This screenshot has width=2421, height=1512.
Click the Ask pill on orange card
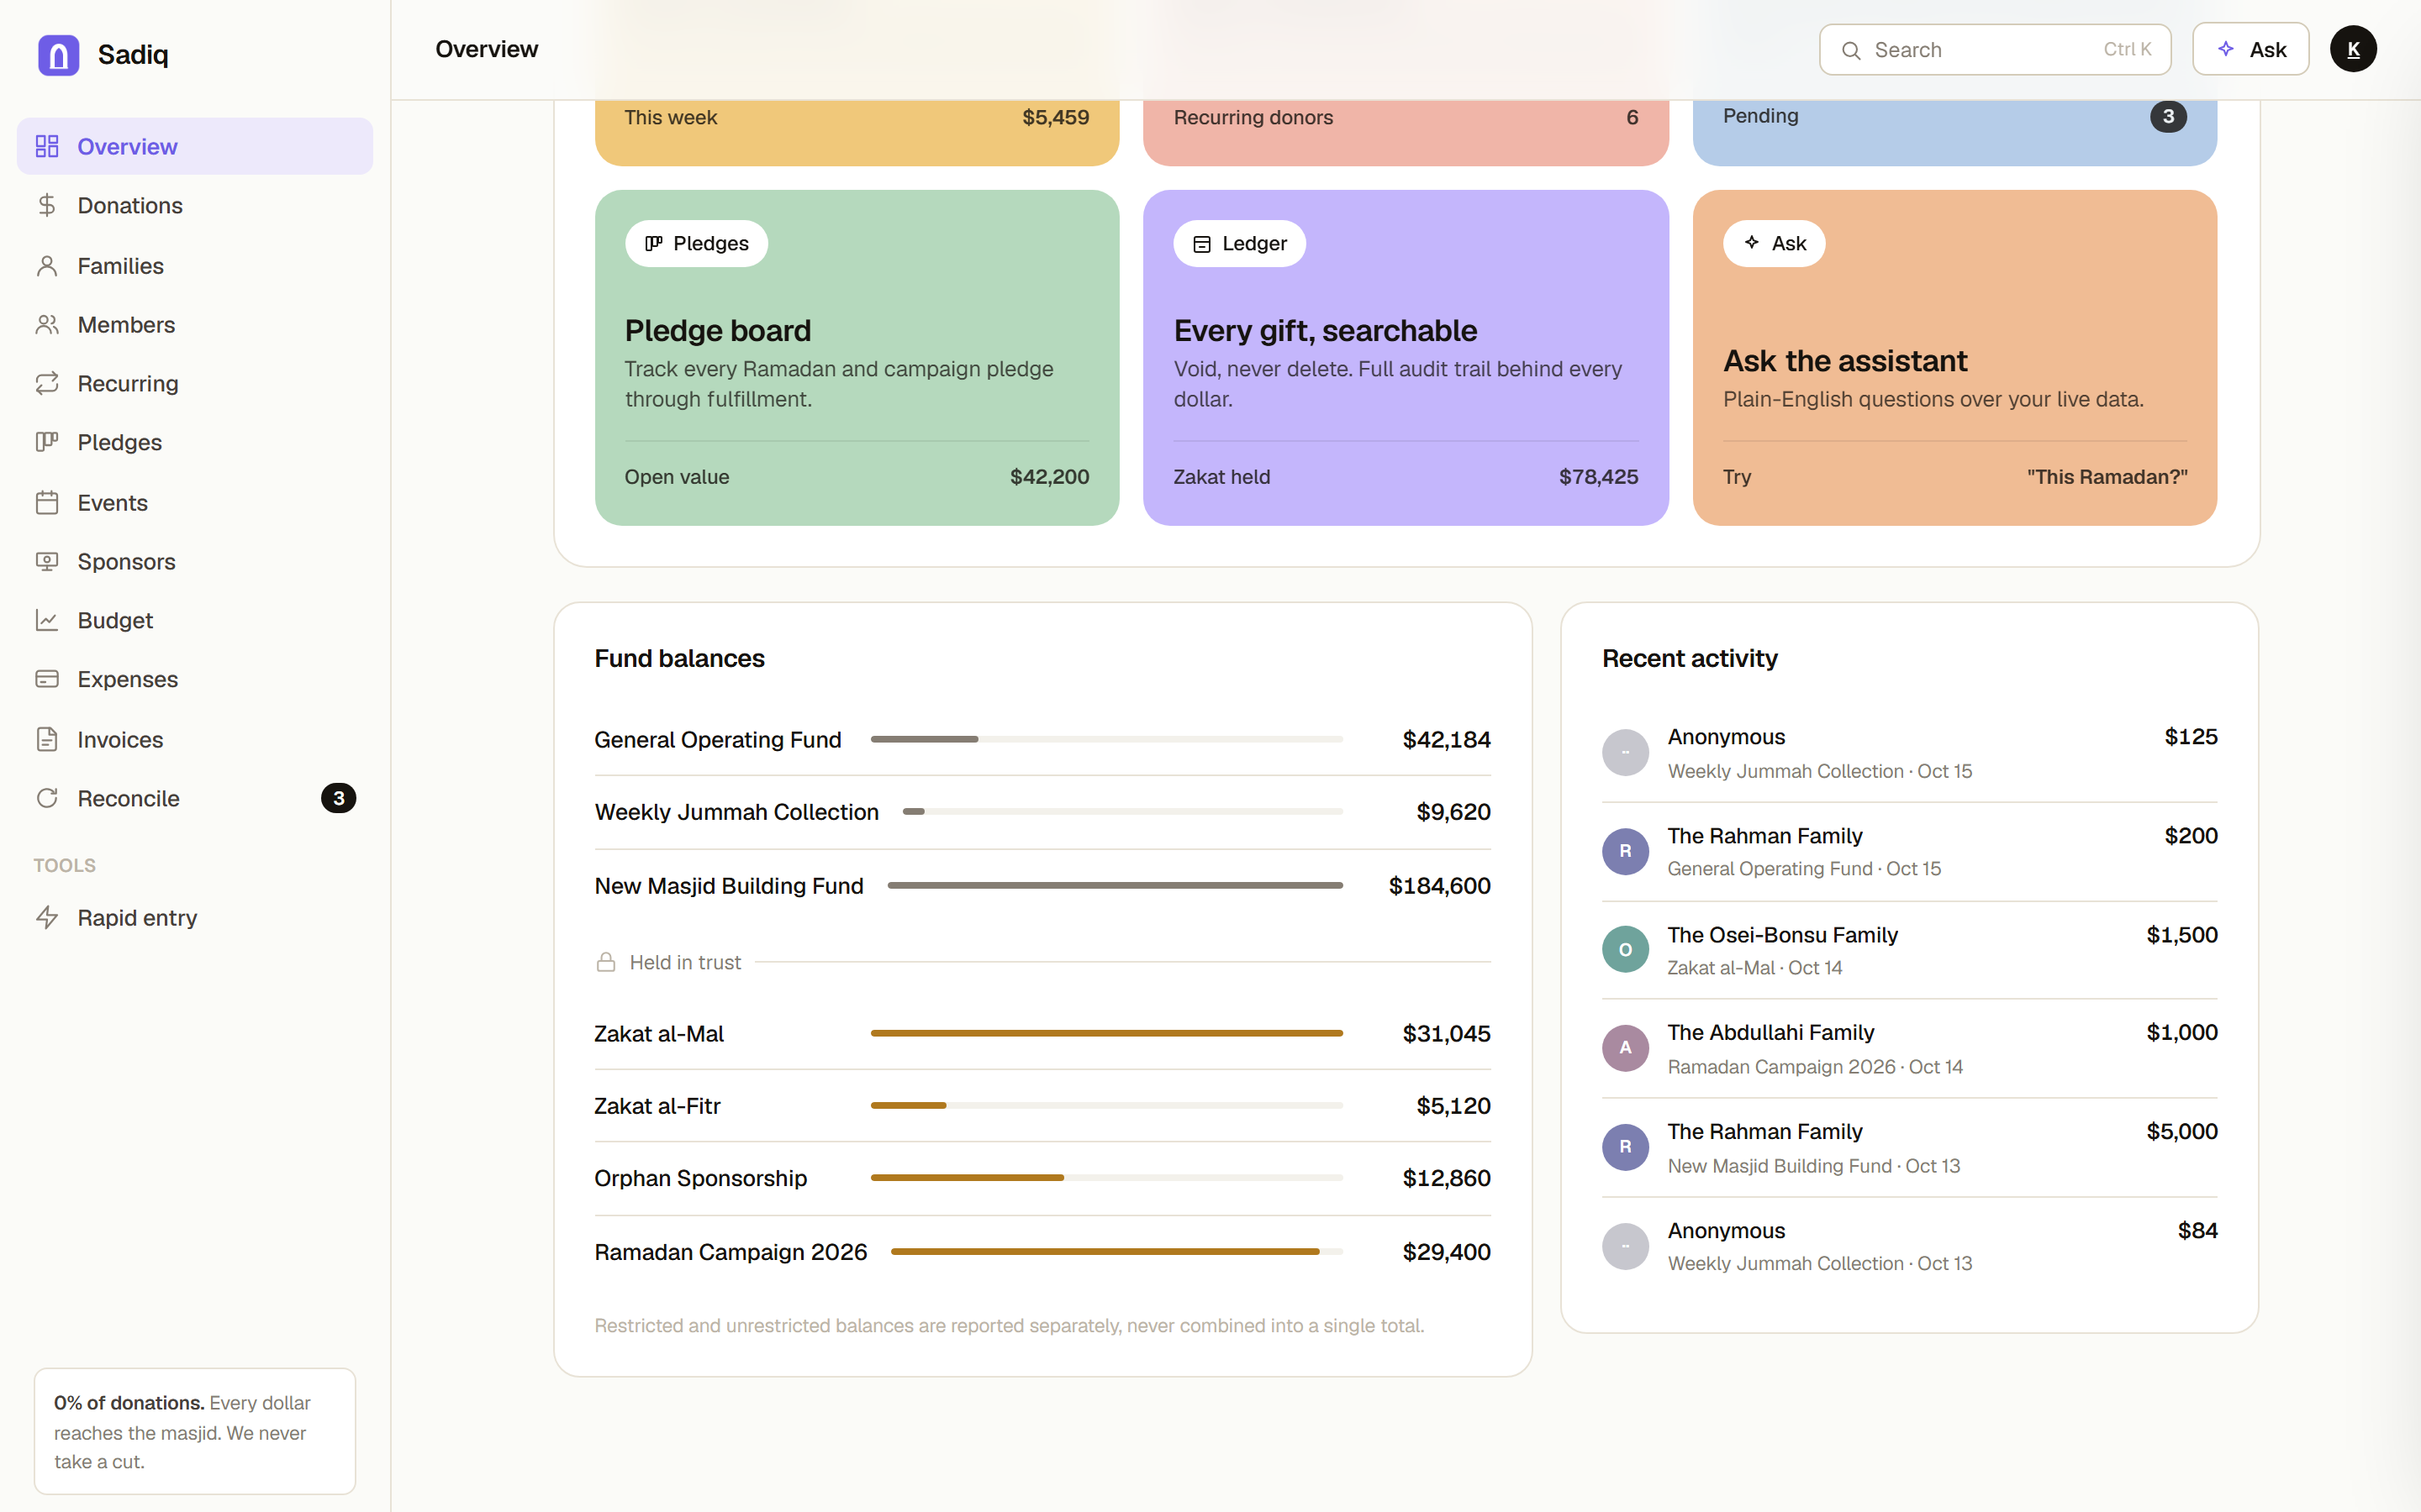[x=1774, y=243]
